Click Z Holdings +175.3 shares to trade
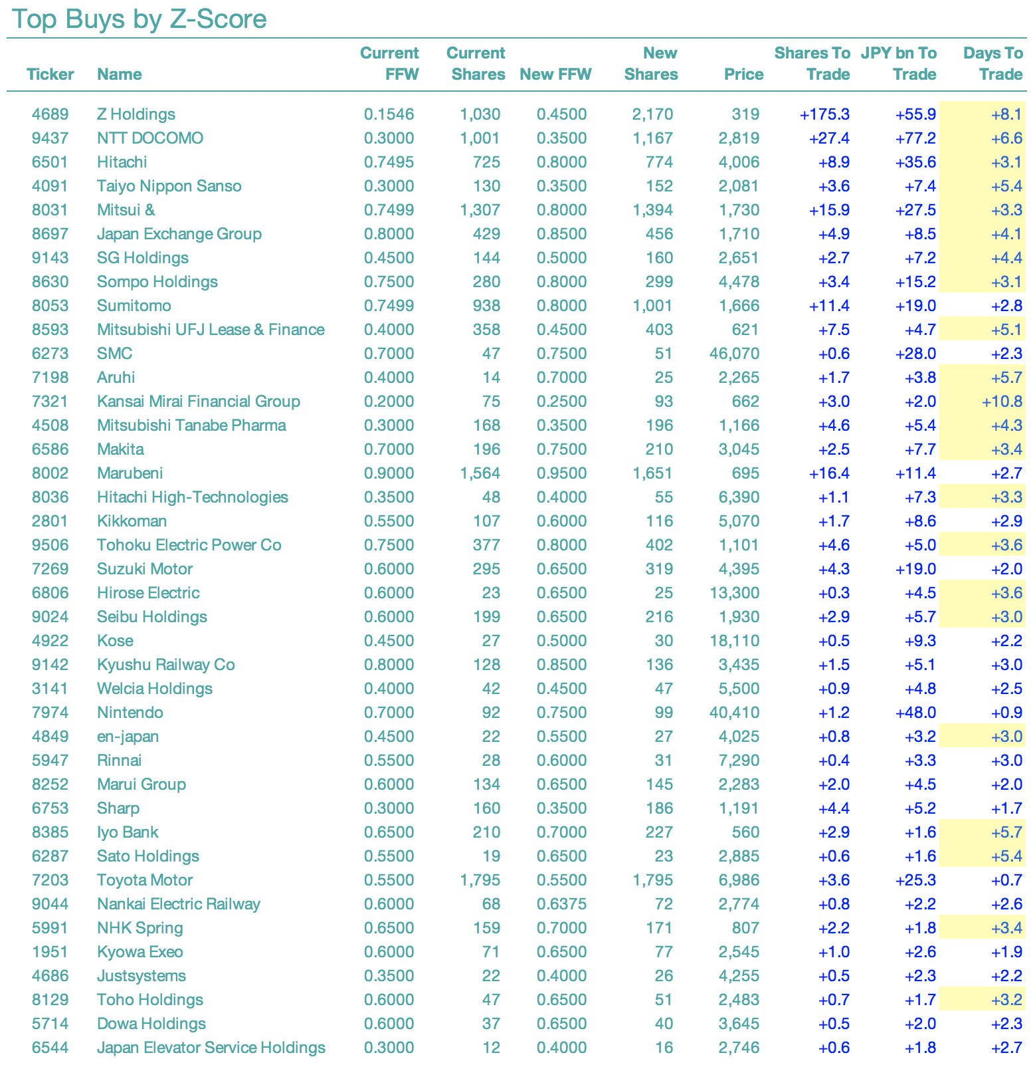 [x=825, y=114]
